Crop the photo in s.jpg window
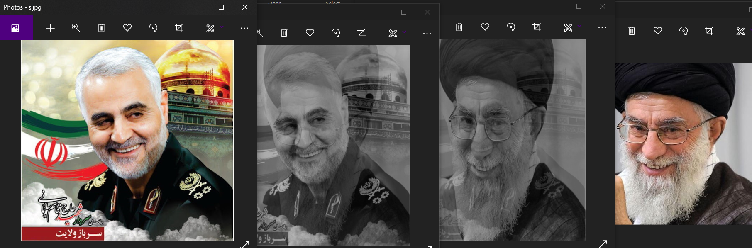Image resolution: width=752 pixels, height=248 pixels. point(179,28)
